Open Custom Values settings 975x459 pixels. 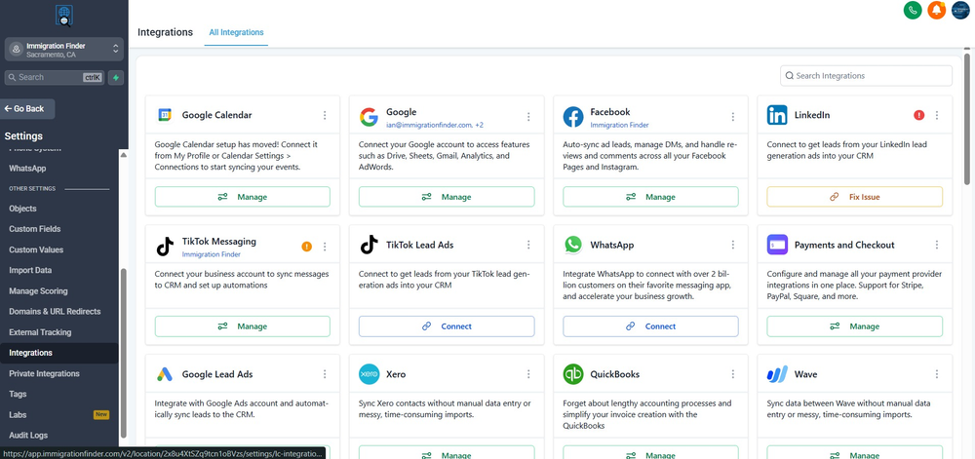click(x=36, y=249)
